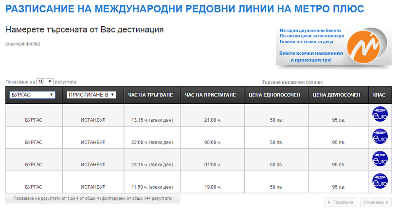Open 'Вижте всички намаления и промоции тук!' link
Image resolution: width=399 pixels, height=209 pixels.
click(311, 57)
